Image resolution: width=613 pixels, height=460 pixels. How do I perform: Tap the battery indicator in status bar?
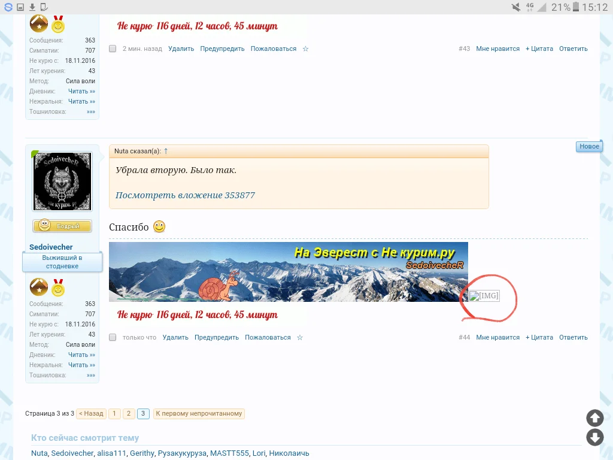click(575, 7)
